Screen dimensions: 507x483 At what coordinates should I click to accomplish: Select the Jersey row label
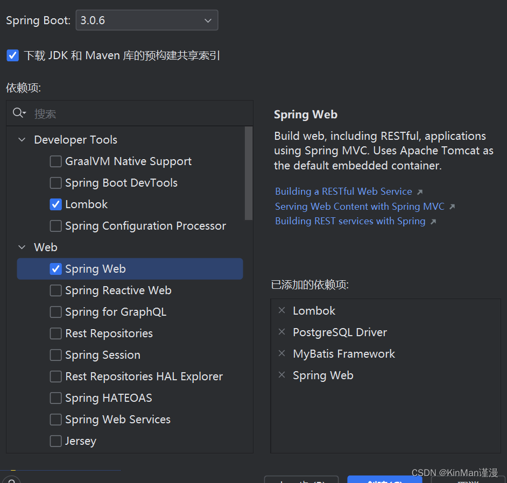tap(81, 442)
